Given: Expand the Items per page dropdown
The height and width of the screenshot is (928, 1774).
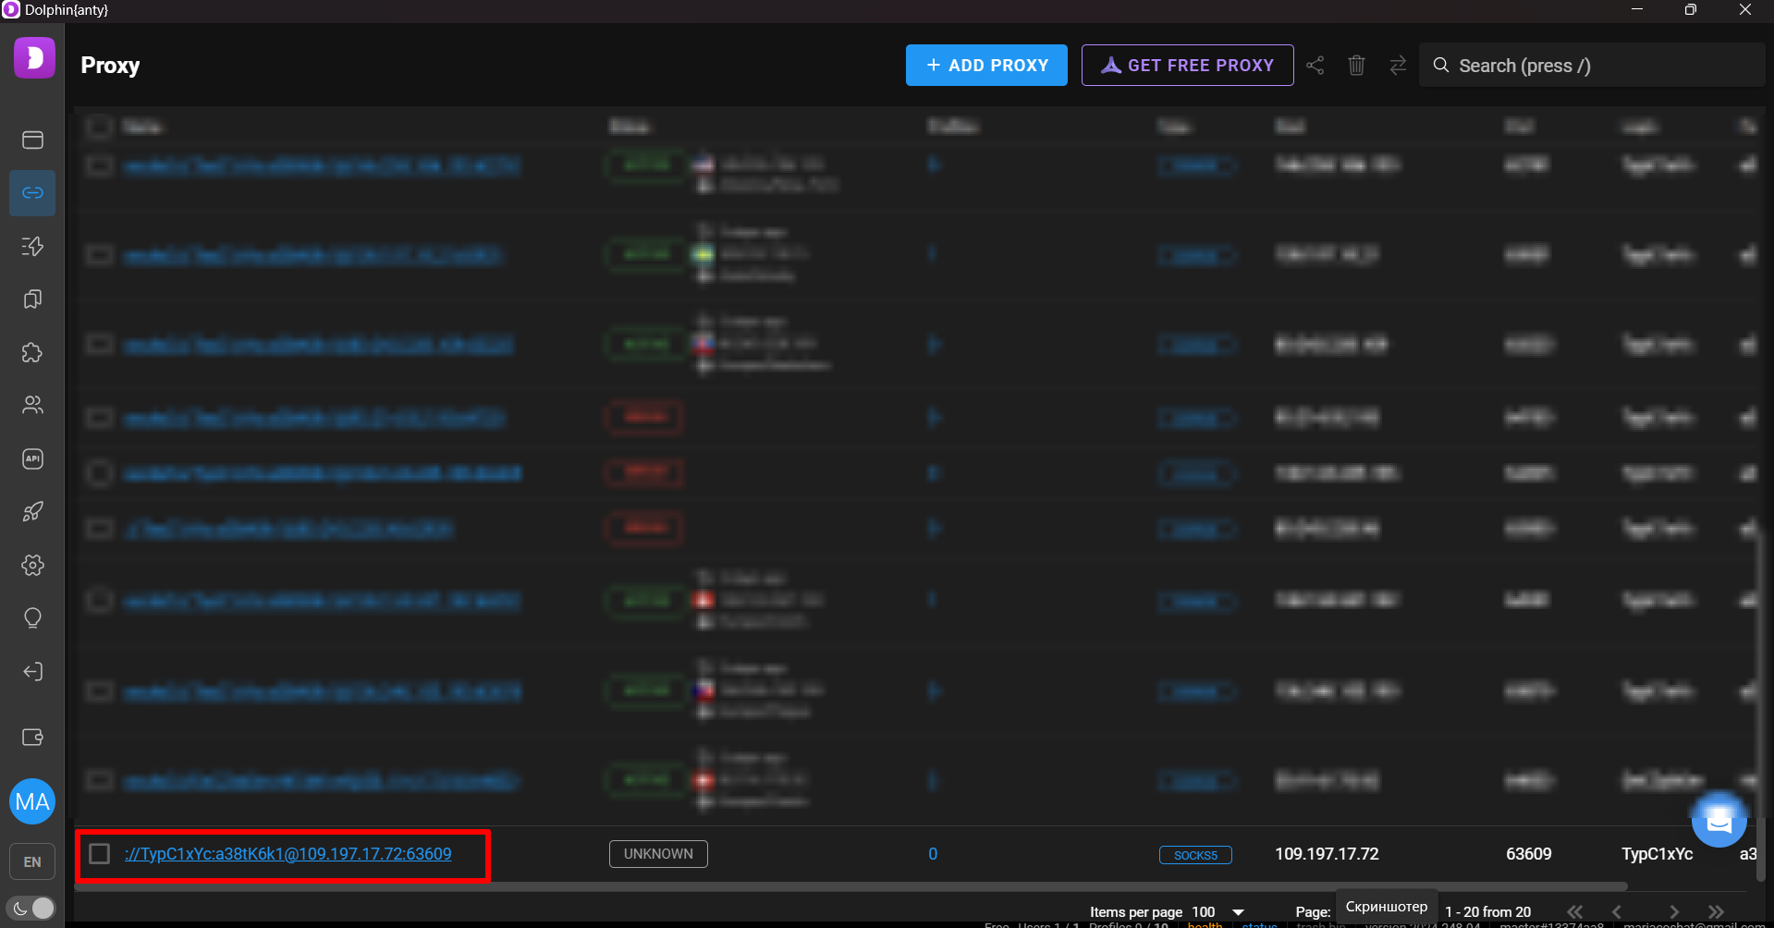Looking at the screenshot, I should point(1238,912).
